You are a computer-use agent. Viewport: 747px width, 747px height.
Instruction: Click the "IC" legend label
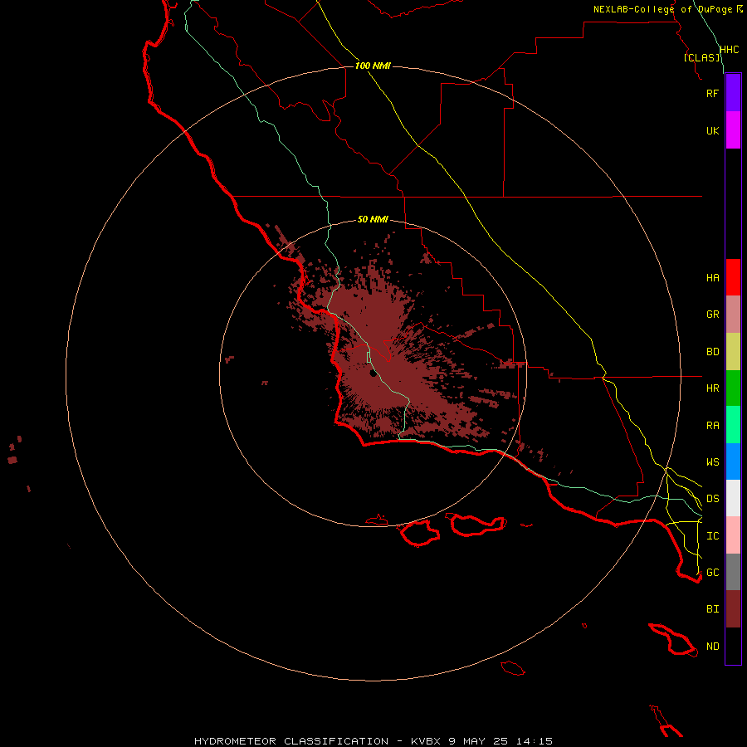click(712, 535)
